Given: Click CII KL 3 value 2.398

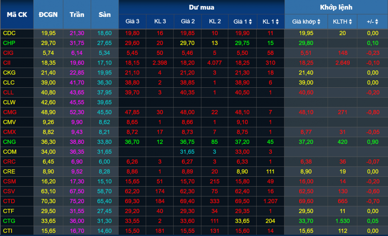Looking at the screenshot, I should click(160, 63).
